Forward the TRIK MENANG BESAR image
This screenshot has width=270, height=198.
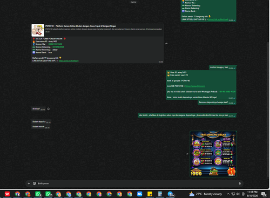[x=187, y=154]
